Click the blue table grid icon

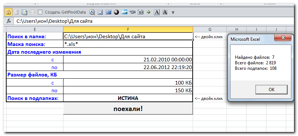point(108,12)
